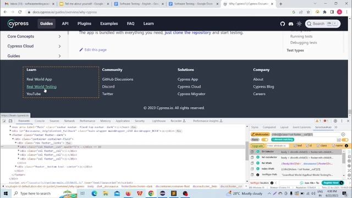
Task: Show more DevTools sidebar tabs chevron
Action: (x=336, y=127)
